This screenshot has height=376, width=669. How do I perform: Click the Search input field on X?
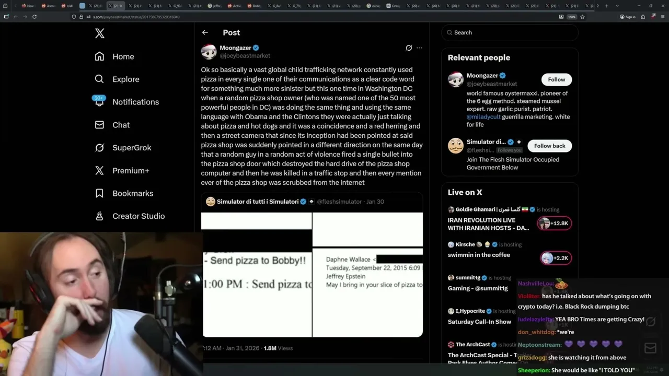(510, 32)
